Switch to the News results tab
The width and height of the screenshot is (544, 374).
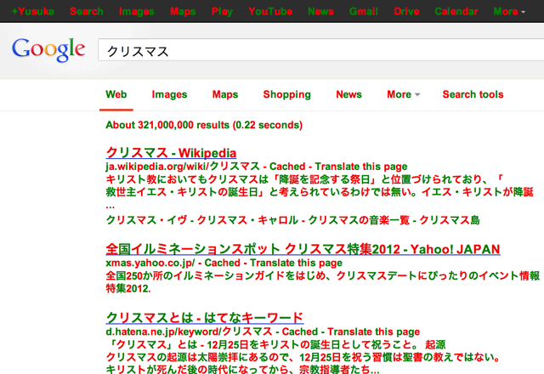click(x=348, y=94)
